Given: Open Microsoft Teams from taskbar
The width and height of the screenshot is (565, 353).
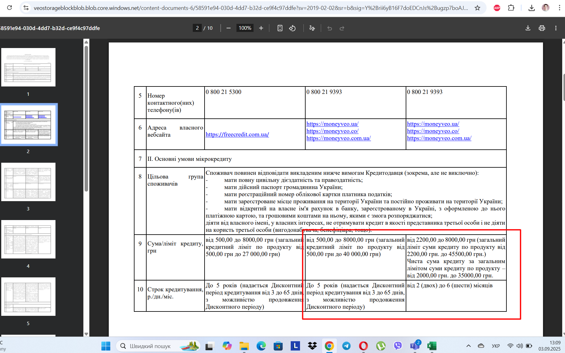Looking at the screenshot, I should [x=415, y=346].
